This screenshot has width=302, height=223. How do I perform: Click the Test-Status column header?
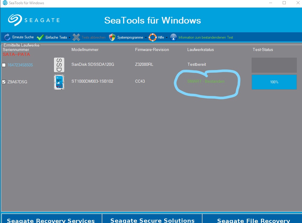[263, 50]
